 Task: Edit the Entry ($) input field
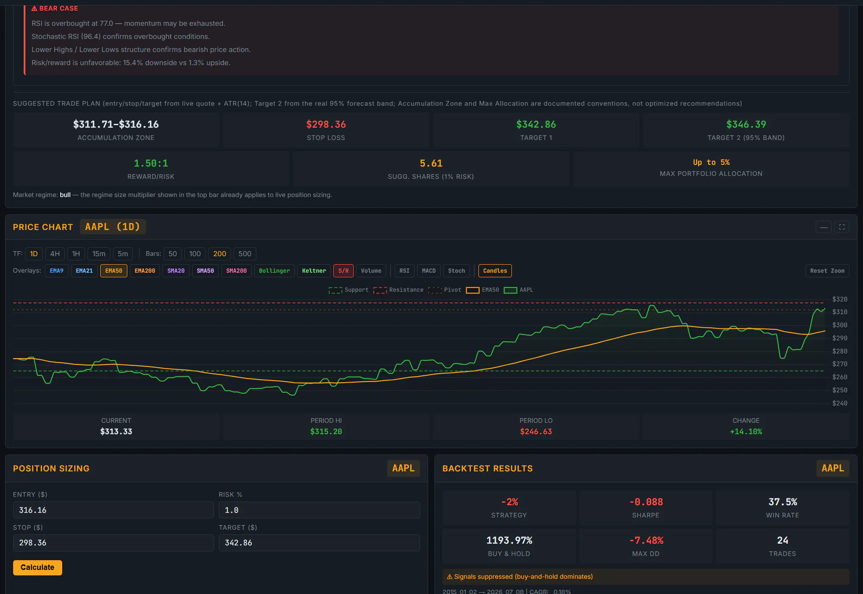pyautogui.click(x=113, y=510)
